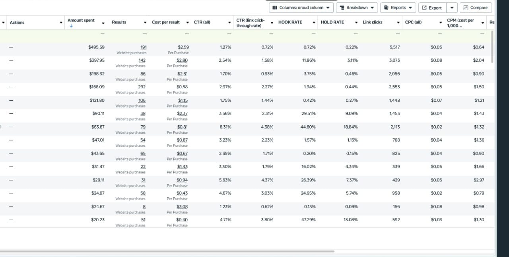Select the CPC (all) column header

tap(413, 22)
